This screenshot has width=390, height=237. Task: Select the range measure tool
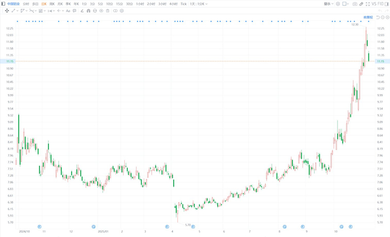pos(50,11)
